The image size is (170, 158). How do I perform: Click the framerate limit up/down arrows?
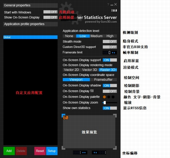pyautogui.click(x=114, y=53)
